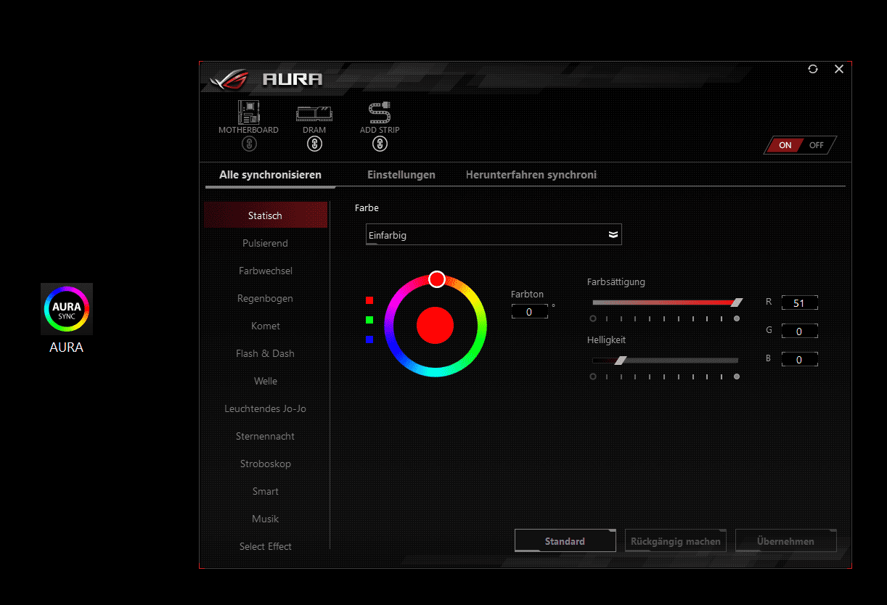Toggle sync link under DRAM
This screenshot has height=605, width=887.
pyautogui.click(x=314, y=144)
